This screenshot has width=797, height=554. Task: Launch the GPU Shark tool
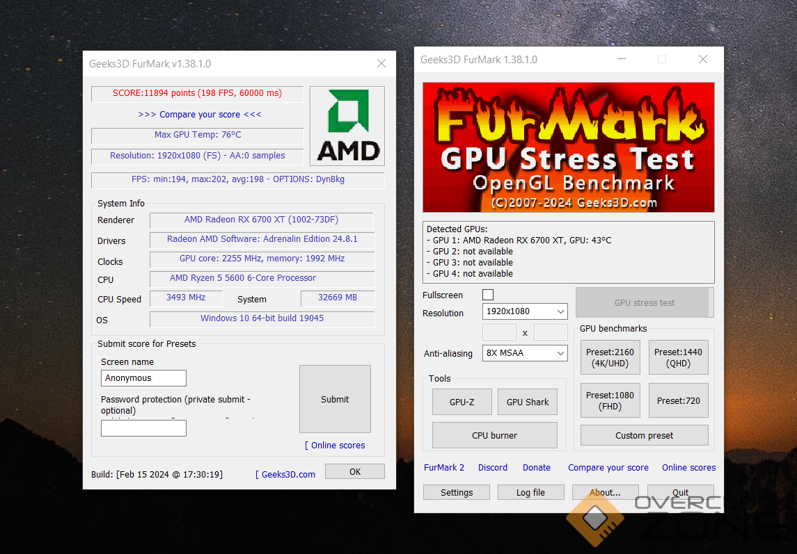tap(528, 402)
